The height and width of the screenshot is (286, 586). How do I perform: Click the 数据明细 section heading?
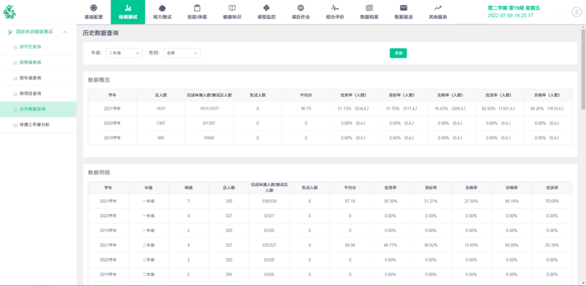99,173
